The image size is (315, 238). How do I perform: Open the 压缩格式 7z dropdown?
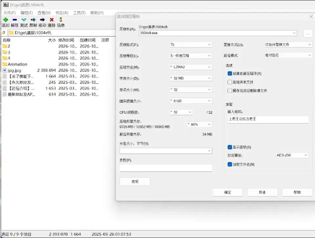(191, 45)
